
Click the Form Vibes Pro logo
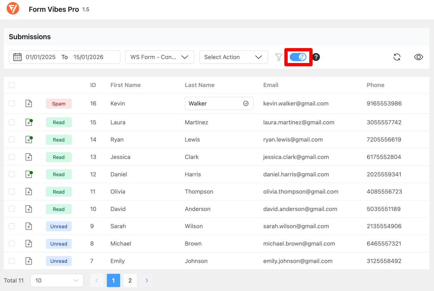coord(12,8)
